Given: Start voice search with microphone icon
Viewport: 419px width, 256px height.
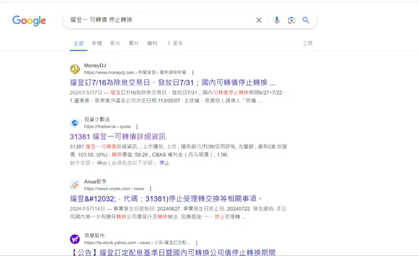Looking at the screenshot, I should coord(276,20).
